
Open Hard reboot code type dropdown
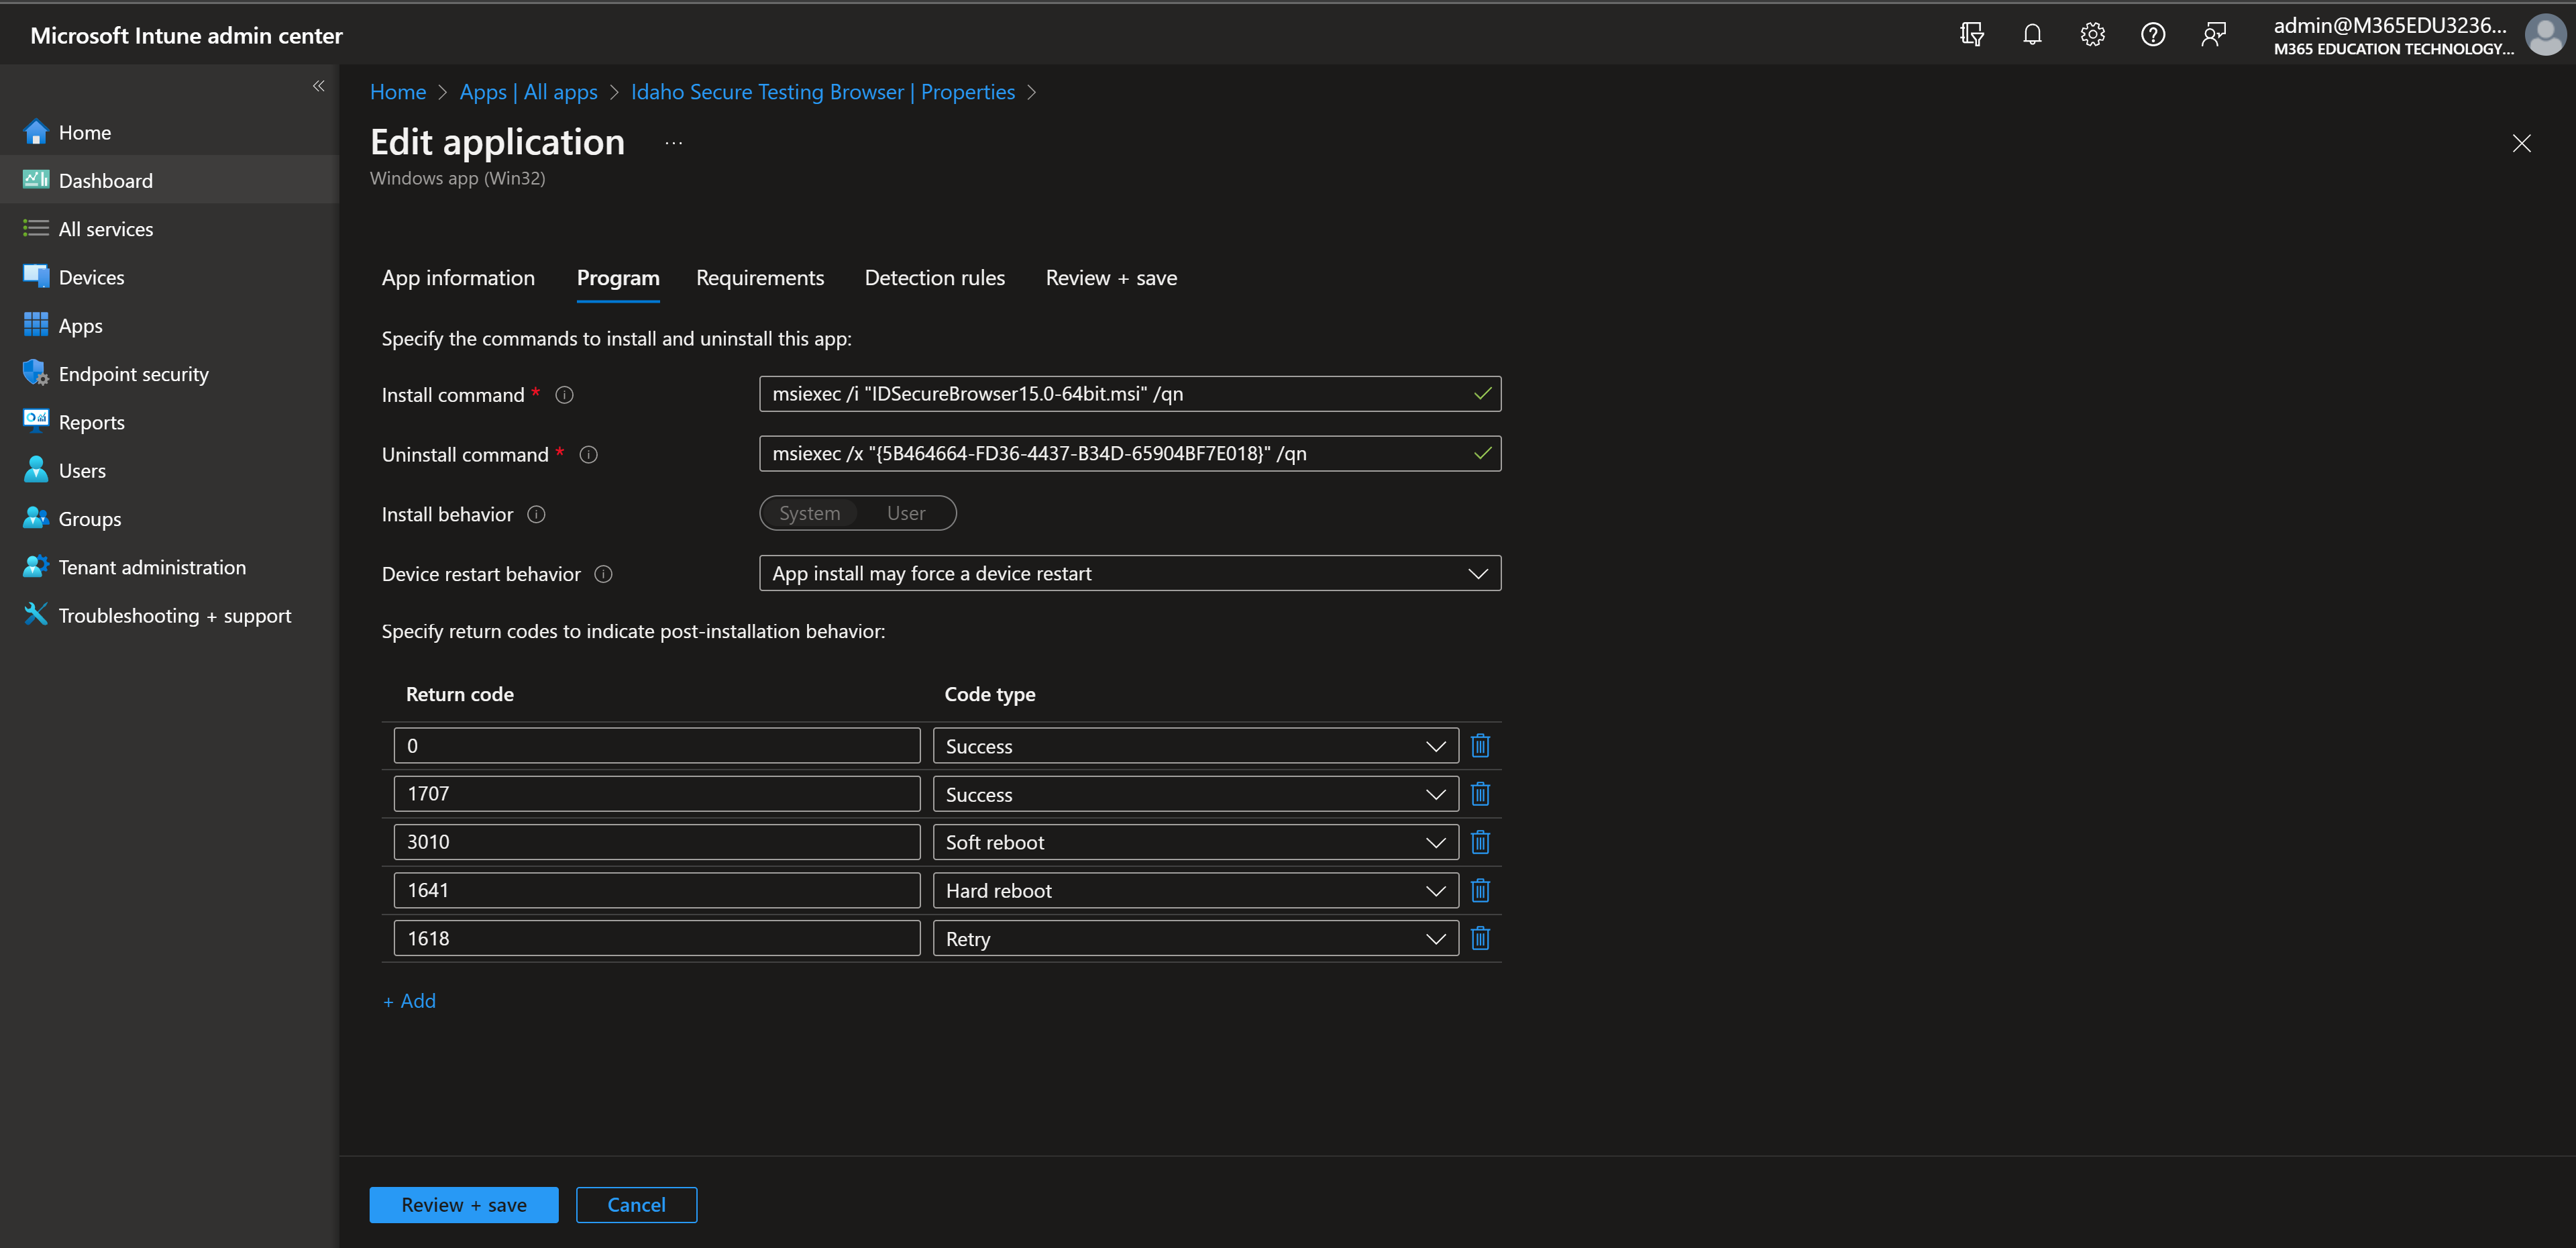tap(1195, 890)
